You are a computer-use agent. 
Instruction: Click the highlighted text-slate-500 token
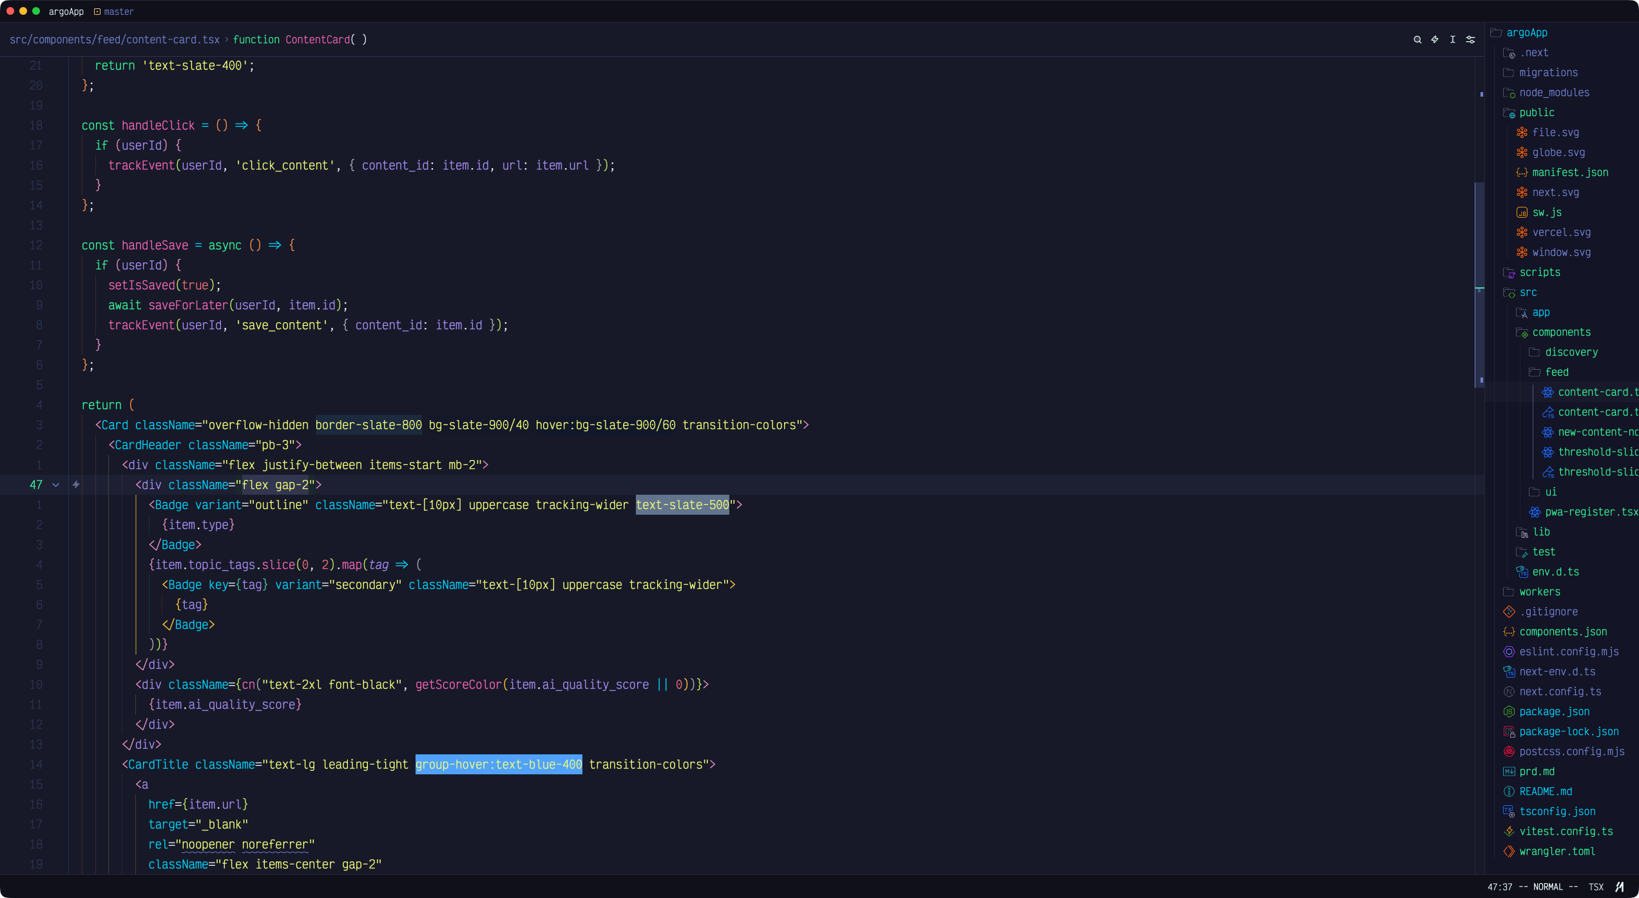pos(682,505)
